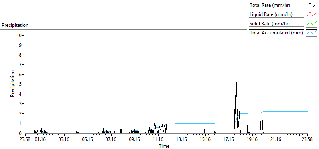Click the X-axis start time 23:58

pos(25,140)
